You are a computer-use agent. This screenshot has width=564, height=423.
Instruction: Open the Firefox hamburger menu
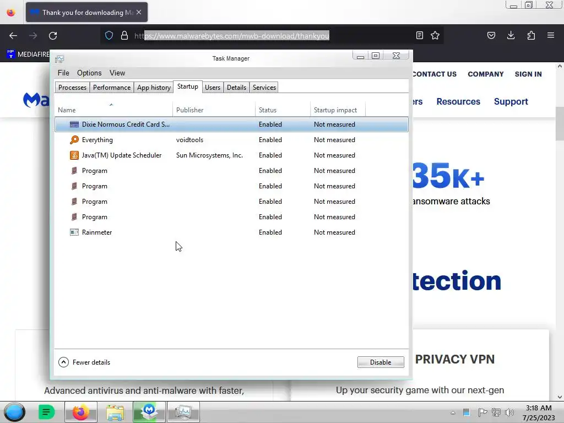click(551, 35)
